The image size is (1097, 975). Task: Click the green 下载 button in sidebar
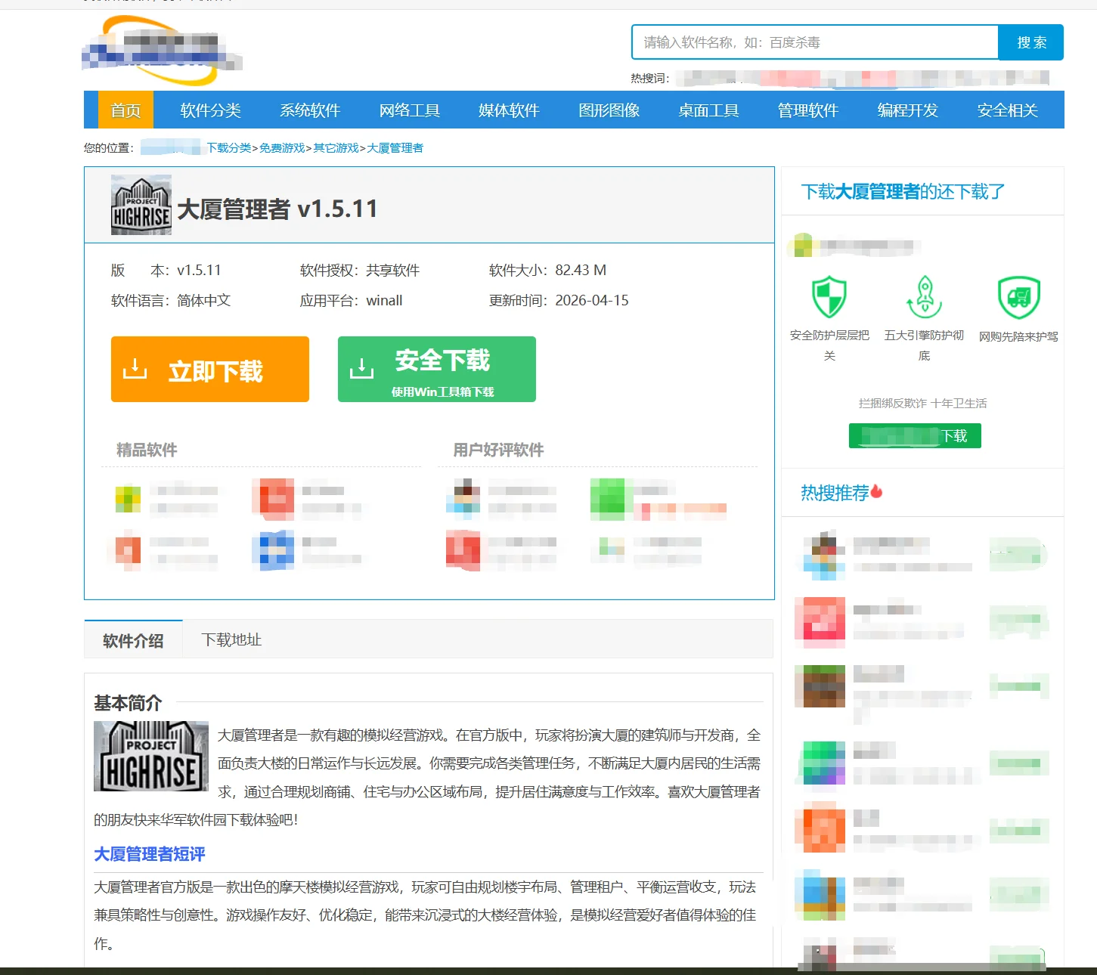point(915,436)
